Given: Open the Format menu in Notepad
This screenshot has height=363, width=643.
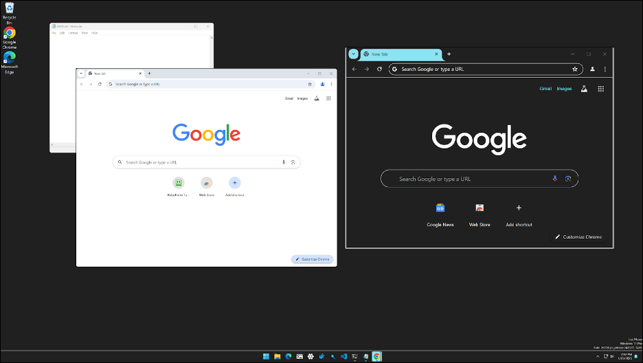Looking at the screenshot, I should 73,33.
